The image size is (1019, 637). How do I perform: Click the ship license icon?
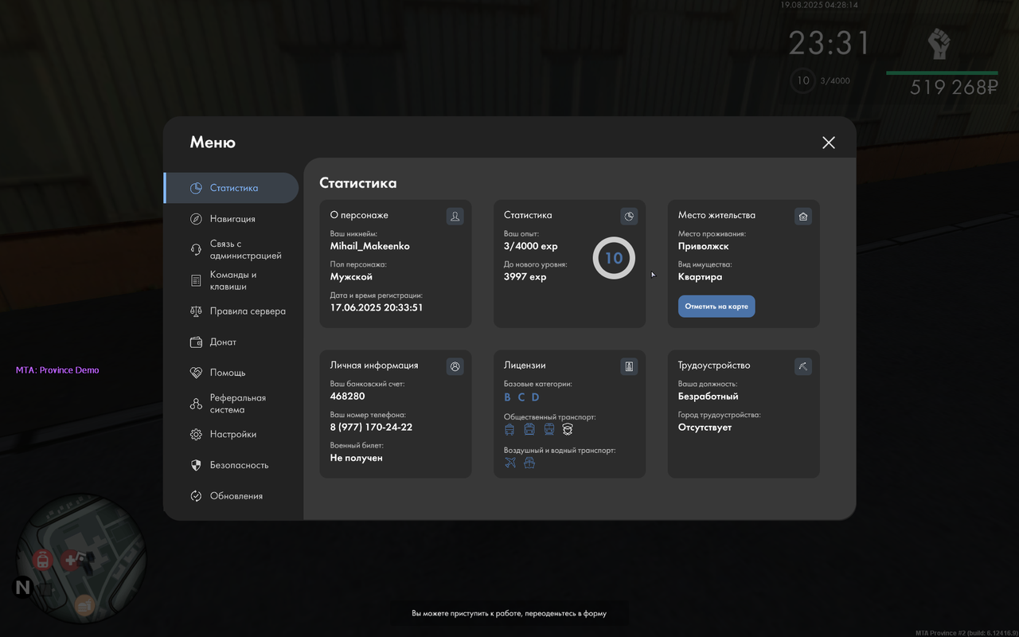click(x=529, y=462)
